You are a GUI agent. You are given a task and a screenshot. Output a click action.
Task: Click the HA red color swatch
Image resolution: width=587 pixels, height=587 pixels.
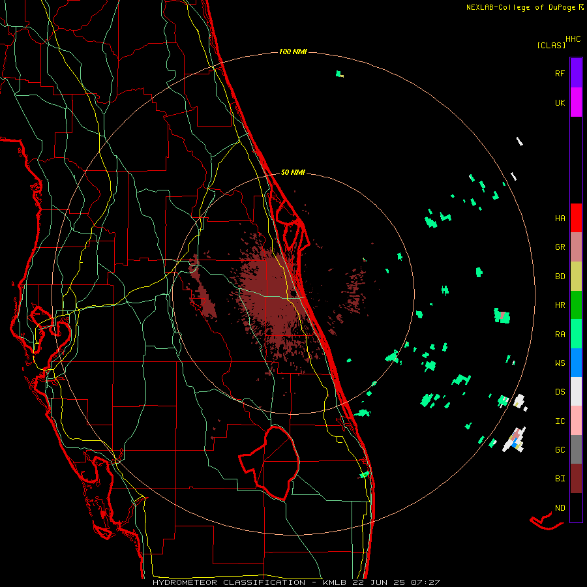[576, 218]
